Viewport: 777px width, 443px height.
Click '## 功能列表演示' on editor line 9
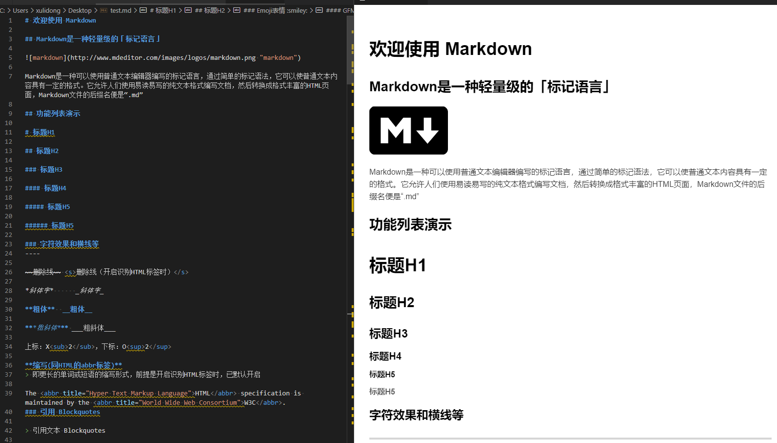tap(53, 113)
